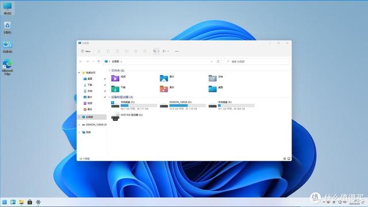368x207 pixels.
Task: Click the Refresh button beside address bar
Action: click(x=218, y=61)
